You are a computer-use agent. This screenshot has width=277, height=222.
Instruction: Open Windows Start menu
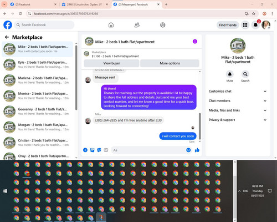point(5,191)
